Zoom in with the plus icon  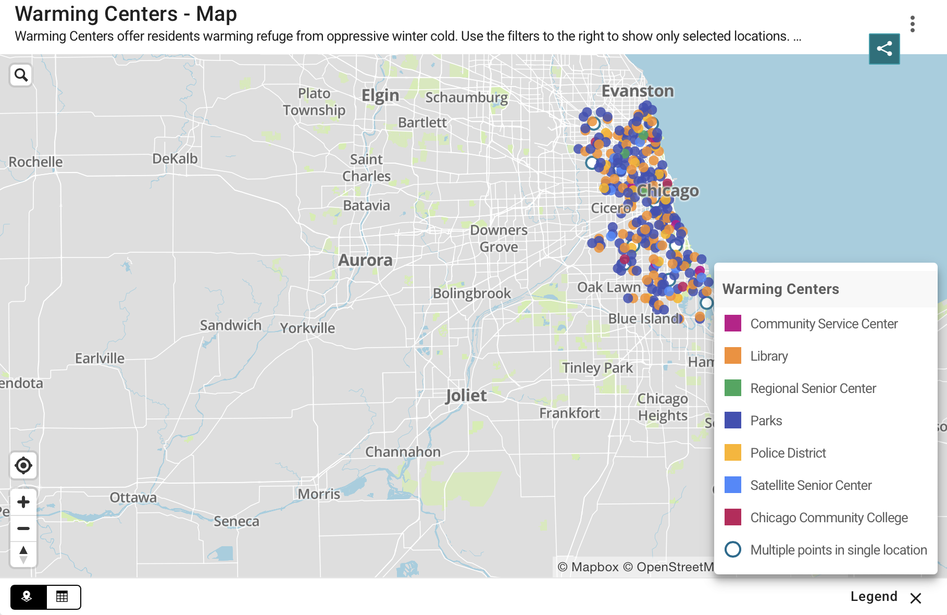23,502
